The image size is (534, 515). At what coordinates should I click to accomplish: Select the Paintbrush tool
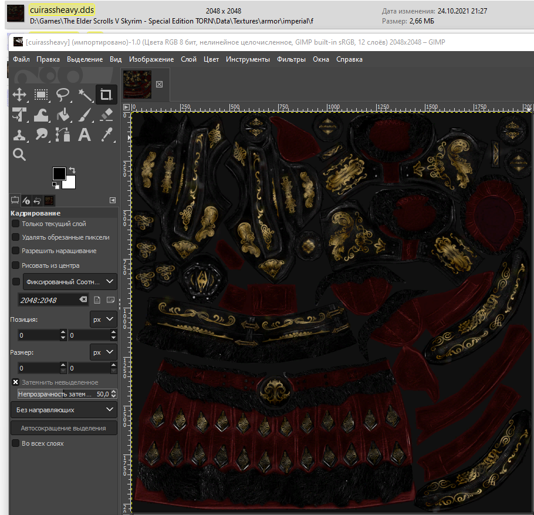85,115
